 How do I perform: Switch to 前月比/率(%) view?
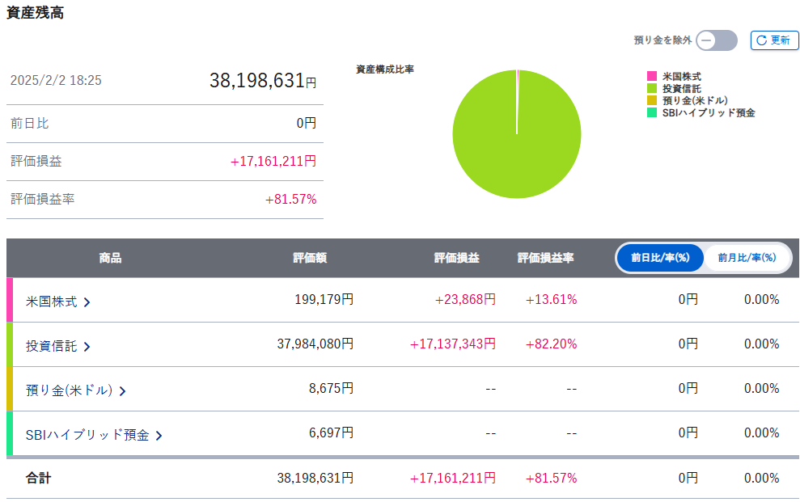(747, 258)
